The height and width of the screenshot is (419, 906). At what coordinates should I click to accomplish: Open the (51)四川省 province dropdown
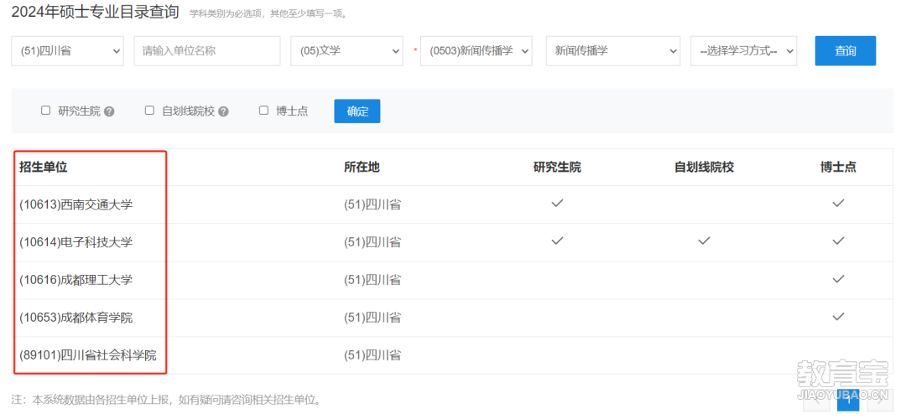click(x=68, y=51)
